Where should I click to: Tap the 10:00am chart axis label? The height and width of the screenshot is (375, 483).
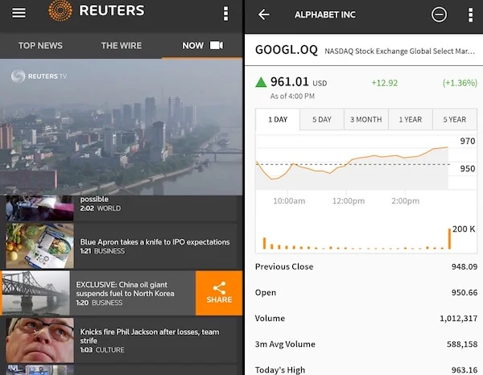tap(289, 201)
